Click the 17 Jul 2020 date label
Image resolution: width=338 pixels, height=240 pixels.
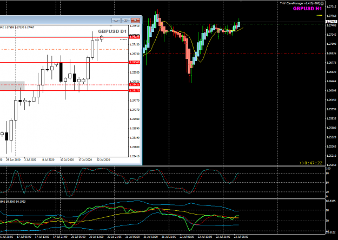tap(85, 160)
